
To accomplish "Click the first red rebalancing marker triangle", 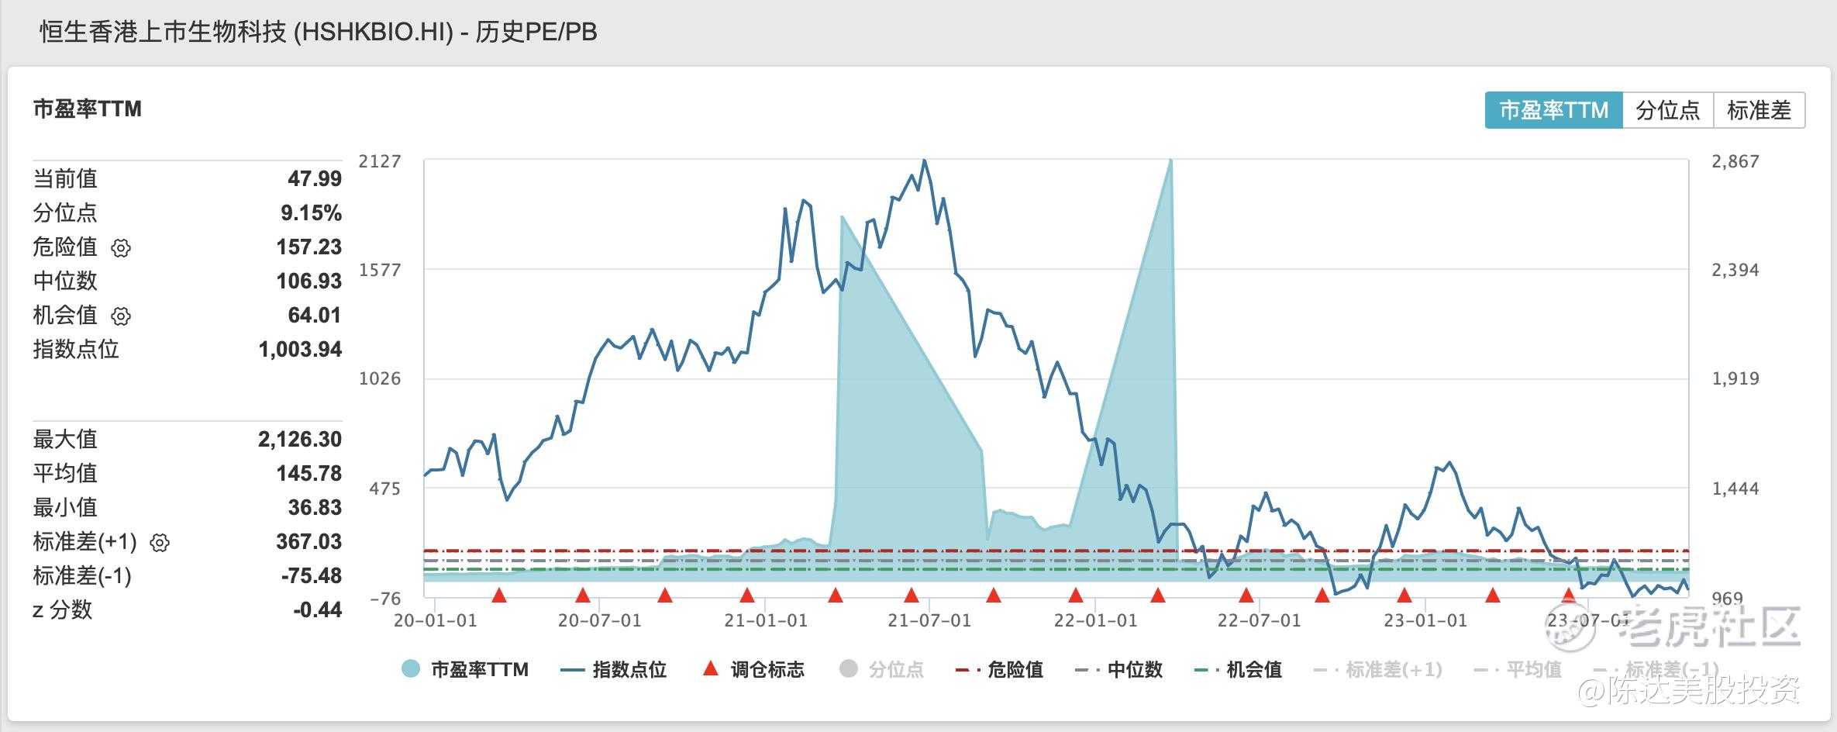I will tap(499, 596).
